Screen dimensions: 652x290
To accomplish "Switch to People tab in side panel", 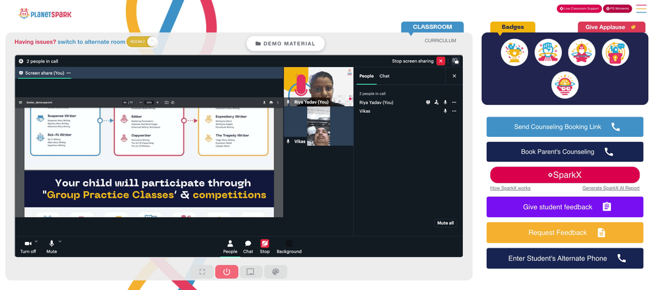I will tap(366, 76).
